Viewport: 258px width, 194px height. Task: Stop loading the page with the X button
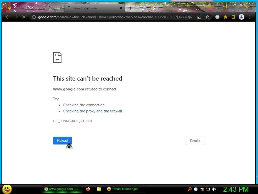point(24,17)
